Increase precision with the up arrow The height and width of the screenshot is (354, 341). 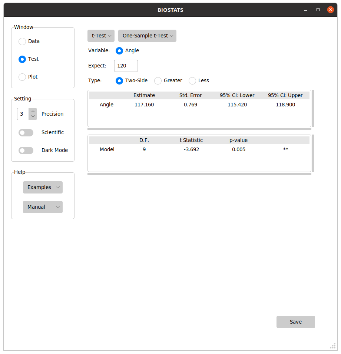[33, 111]
